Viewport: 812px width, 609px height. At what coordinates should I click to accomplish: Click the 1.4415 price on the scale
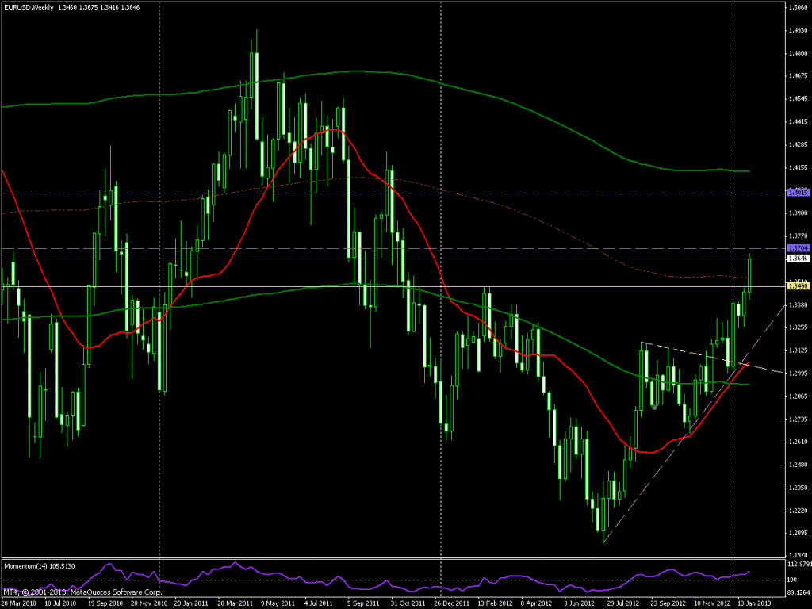[x=797, y=122]
